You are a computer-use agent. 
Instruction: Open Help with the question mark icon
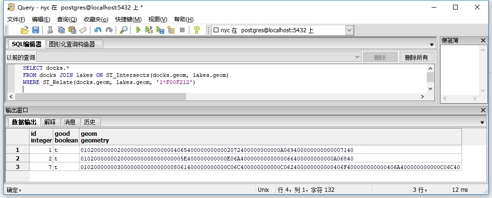point(197,30)
